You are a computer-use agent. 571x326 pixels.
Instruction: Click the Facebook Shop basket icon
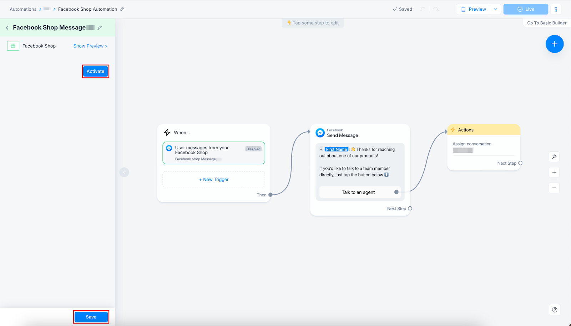13,46
